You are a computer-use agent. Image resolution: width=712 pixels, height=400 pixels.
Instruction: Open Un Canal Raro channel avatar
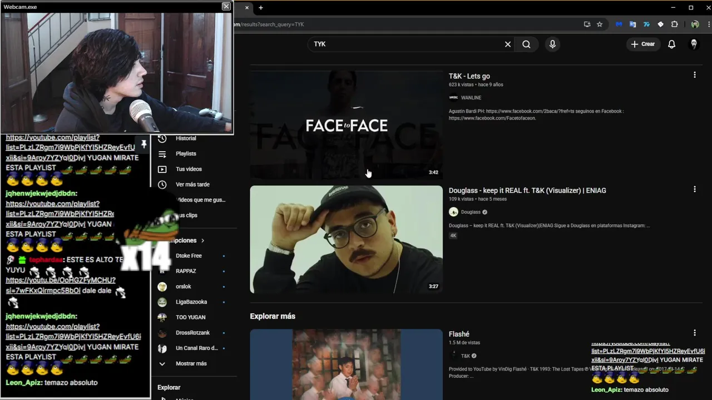(x=162, y=348)
